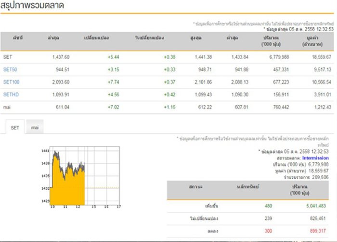Select SETHD volume 156,911
This screenshot has width=337, height=242.
(281, 95)
